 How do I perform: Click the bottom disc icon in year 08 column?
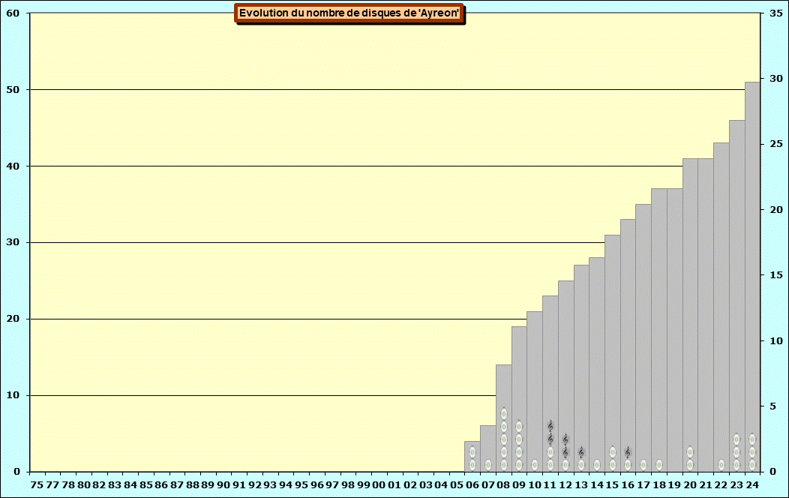[504, 465]
